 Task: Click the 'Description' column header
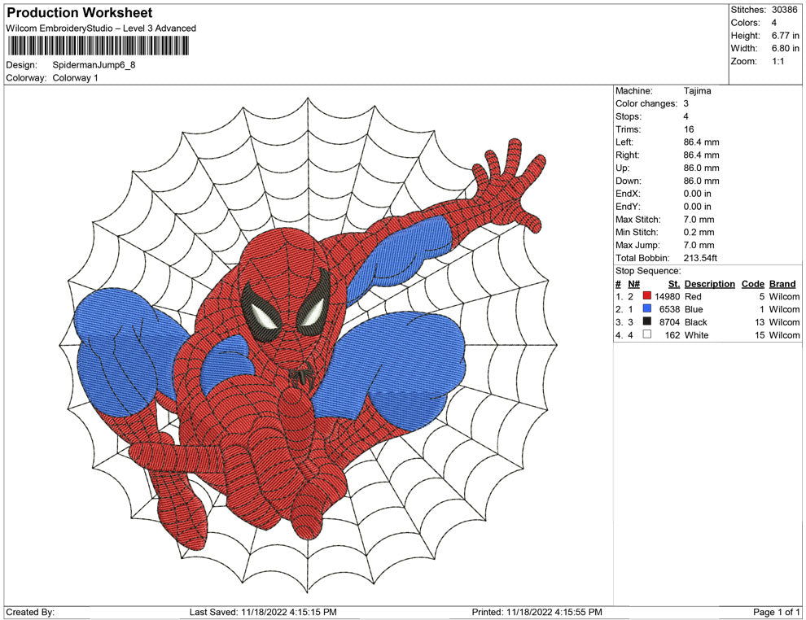tap(709, 284)
